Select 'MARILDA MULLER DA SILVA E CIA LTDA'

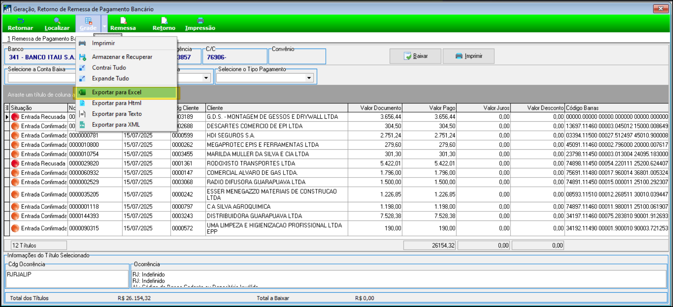click(276, 154)
